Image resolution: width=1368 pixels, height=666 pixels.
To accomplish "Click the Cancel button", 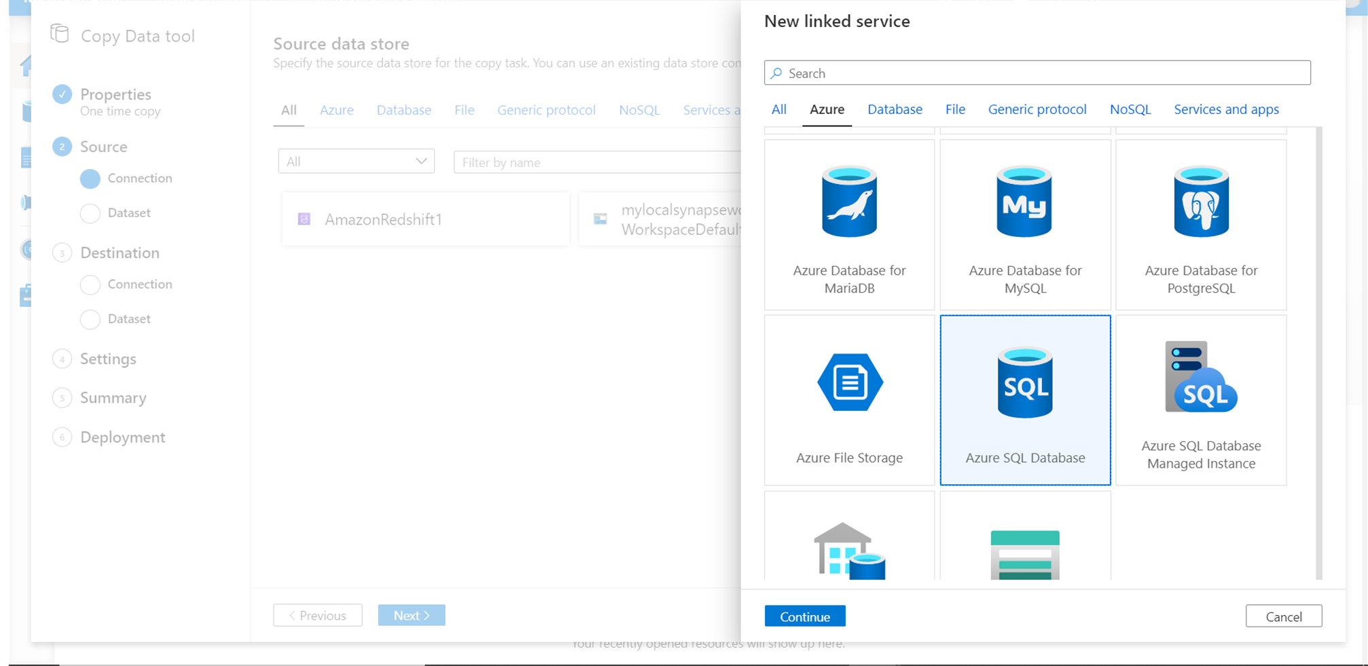I will coord(1284,616).
